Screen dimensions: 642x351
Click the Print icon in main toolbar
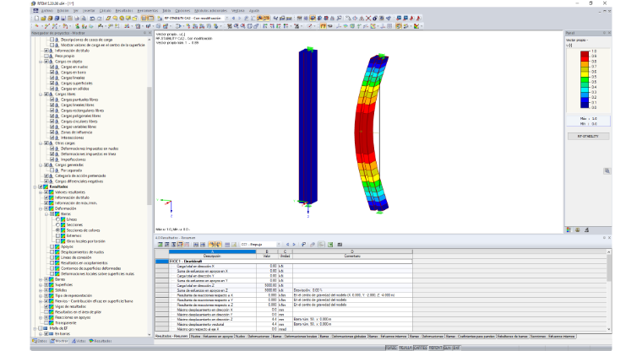(77, 18)
